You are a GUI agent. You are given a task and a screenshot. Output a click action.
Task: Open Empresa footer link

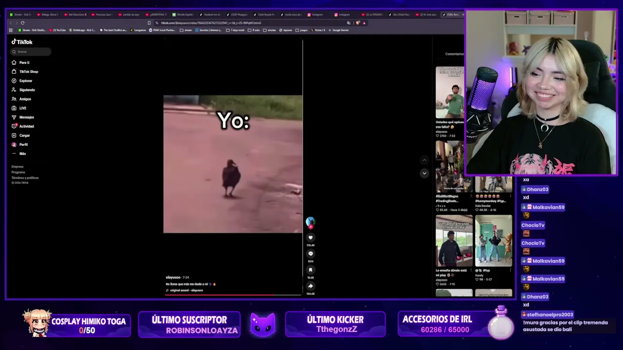[x=18, y=167]
